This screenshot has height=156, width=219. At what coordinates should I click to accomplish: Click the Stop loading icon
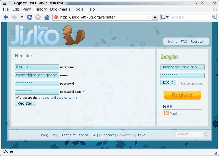[38, 17]
